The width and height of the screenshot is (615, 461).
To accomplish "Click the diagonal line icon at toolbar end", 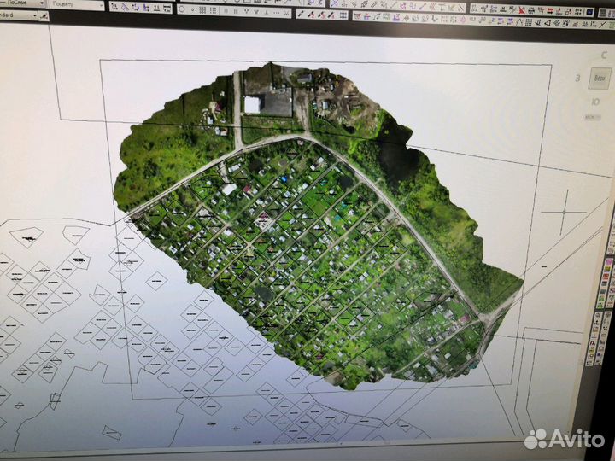I will click(602, 25).
